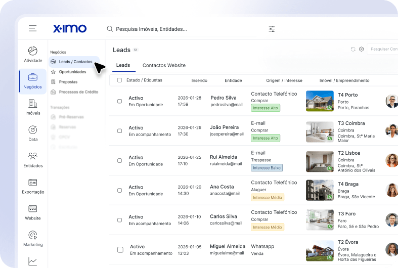Click the x-imo logo

(x=70, y=28)
